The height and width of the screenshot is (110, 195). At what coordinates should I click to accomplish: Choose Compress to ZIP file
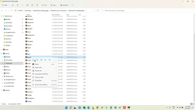(44, 74)
